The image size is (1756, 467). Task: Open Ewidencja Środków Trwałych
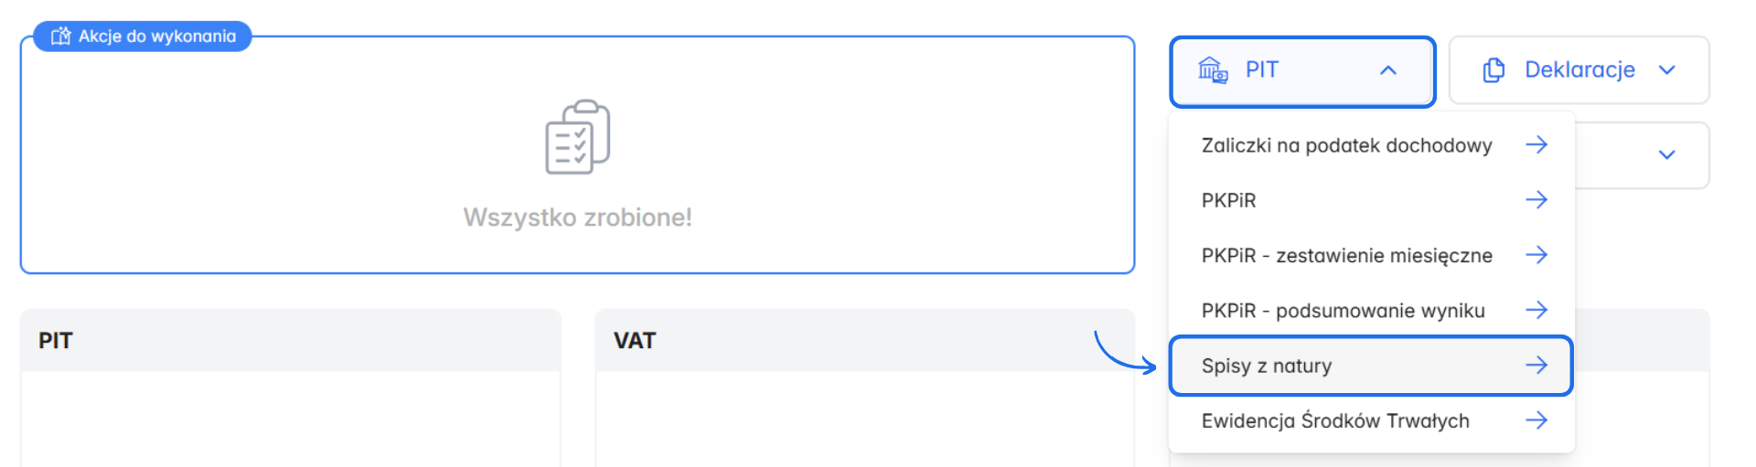click(x=1335, y=420)
